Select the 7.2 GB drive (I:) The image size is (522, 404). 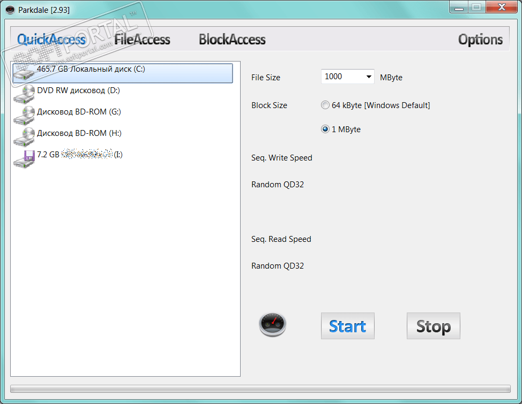(x=80, y=155)
